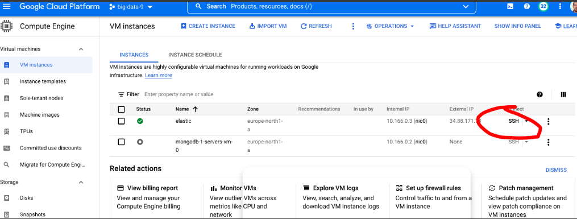Open the help question mark icon in header
This screenshot has width=577, height=219.
(526, 6)
